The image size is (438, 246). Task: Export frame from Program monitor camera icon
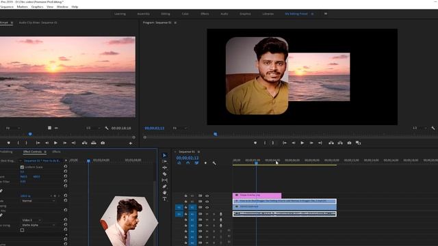pyautogui.click(x=349, y=143)
